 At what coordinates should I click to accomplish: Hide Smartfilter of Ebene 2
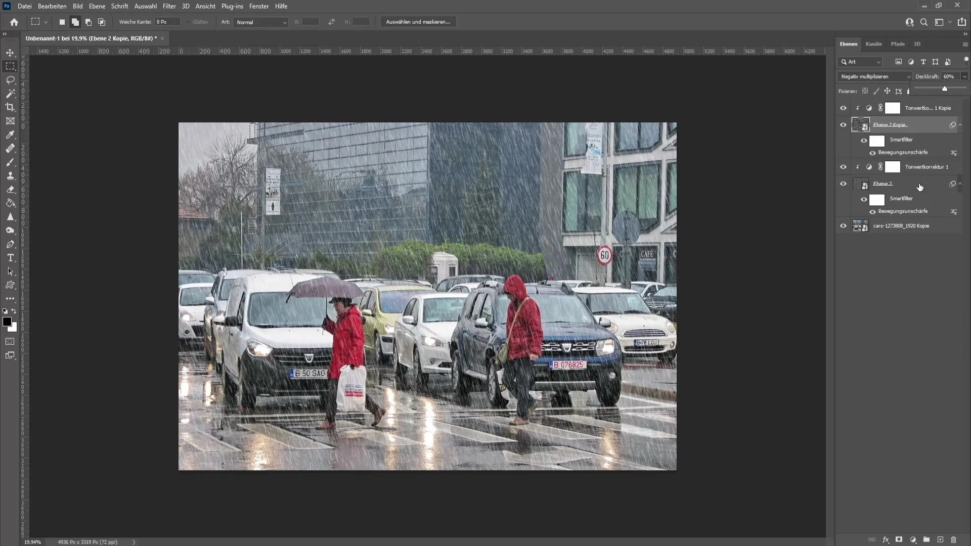coord(864,199)
